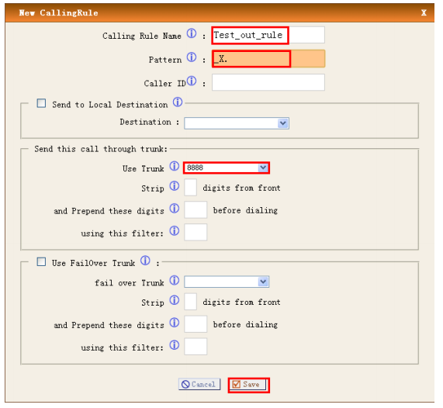Focus Strip digits field in FailOver section
Viewport: 443px width, 408px height.
pos(190,302)
